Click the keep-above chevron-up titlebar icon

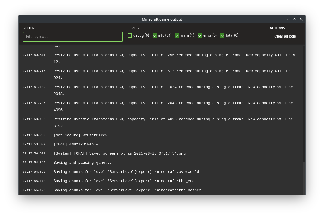coord(294,19)
